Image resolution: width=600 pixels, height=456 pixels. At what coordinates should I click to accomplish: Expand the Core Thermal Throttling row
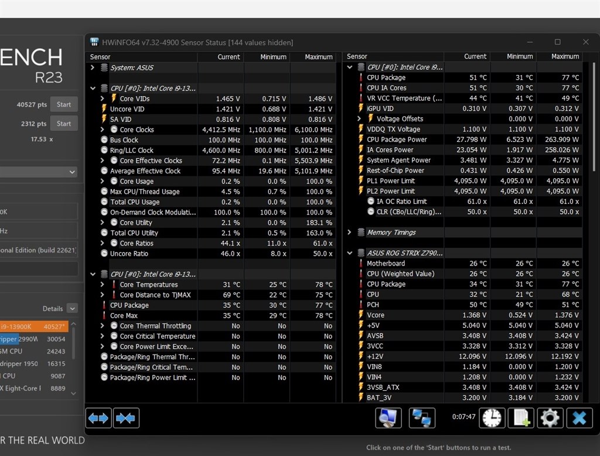click(x=102, y=326)
